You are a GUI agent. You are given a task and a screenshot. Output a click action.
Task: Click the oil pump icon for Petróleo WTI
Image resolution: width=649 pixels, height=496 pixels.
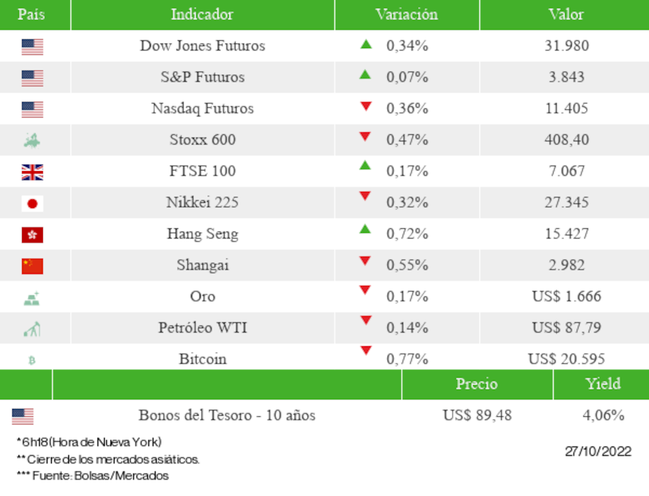(x=32, y=329)
